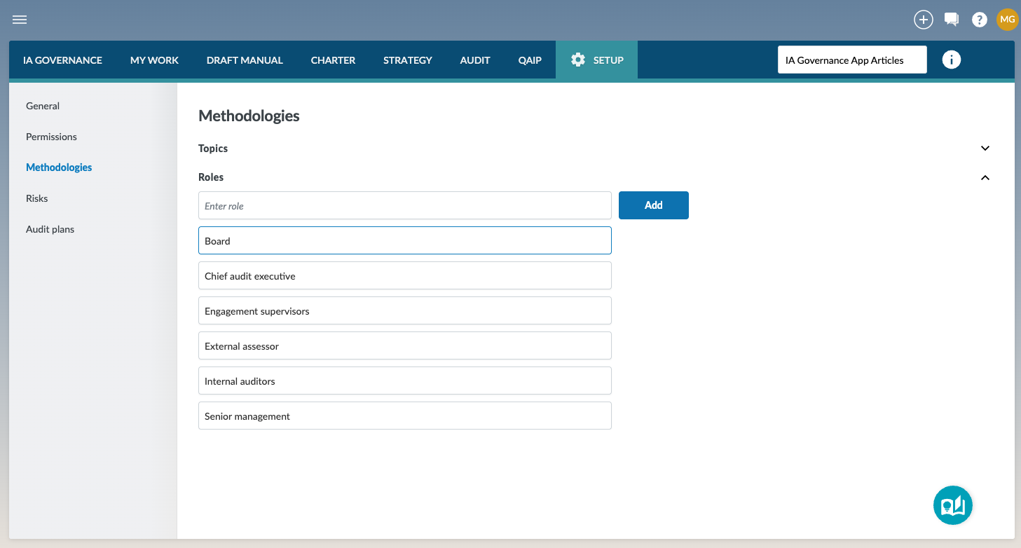Open the floating book guide button
1021x548 pixels.
click(x=952, y=505)
